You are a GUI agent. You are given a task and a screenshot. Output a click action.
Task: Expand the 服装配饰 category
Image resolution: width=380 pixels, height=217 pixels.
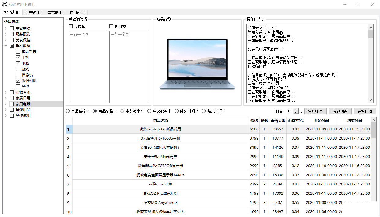6,34
